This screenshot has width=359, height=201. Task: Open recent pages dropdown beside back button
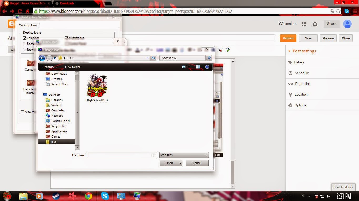pos(55,58)
